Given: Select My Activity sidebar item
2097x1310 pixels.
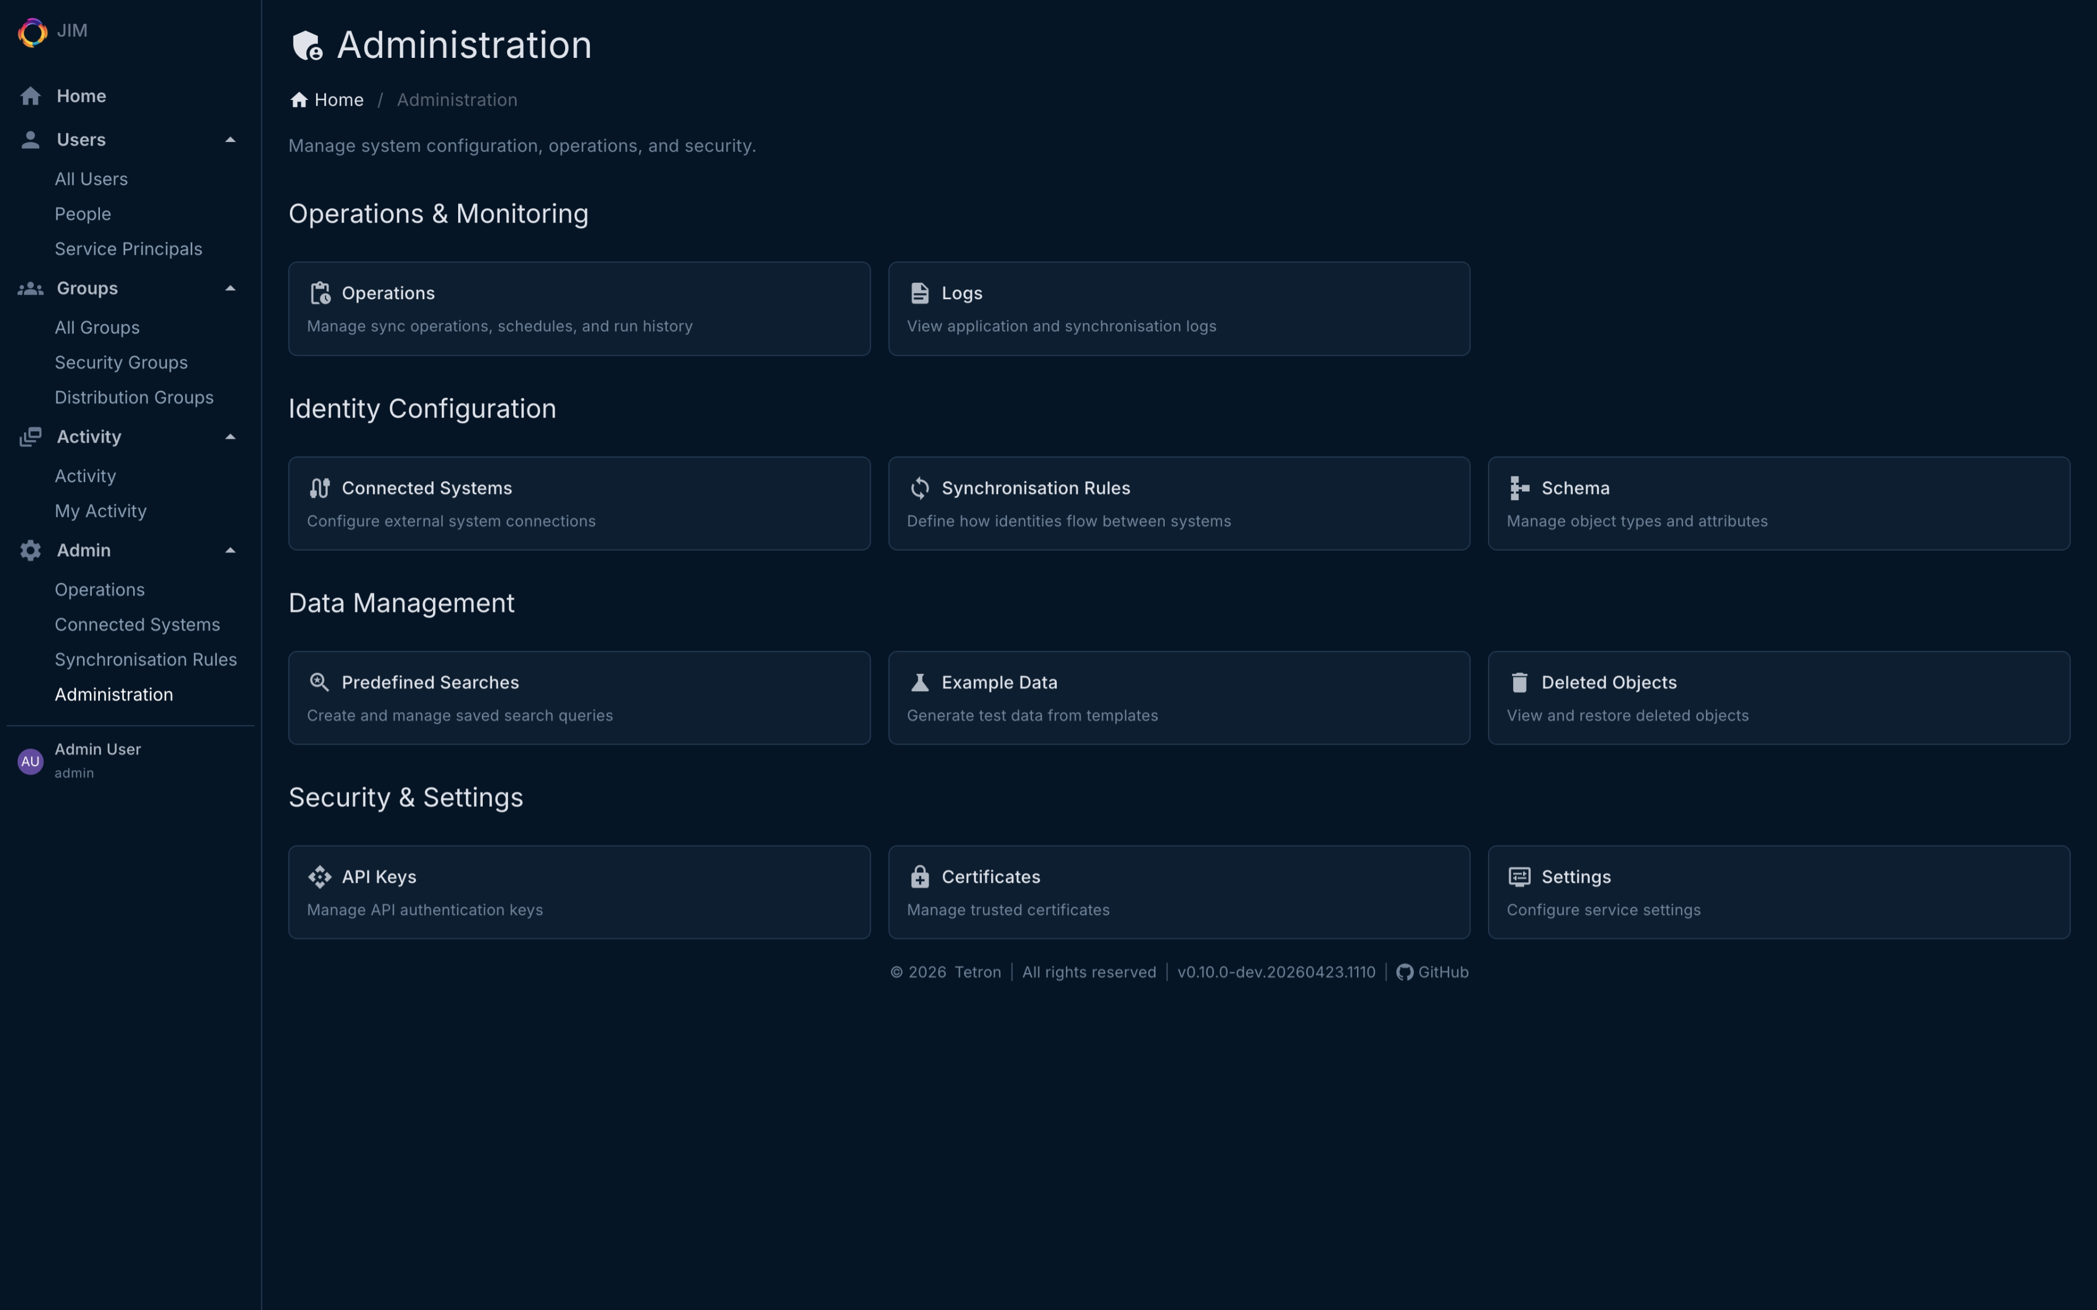Looking at the screenshot, I should (x=101, y=511).
